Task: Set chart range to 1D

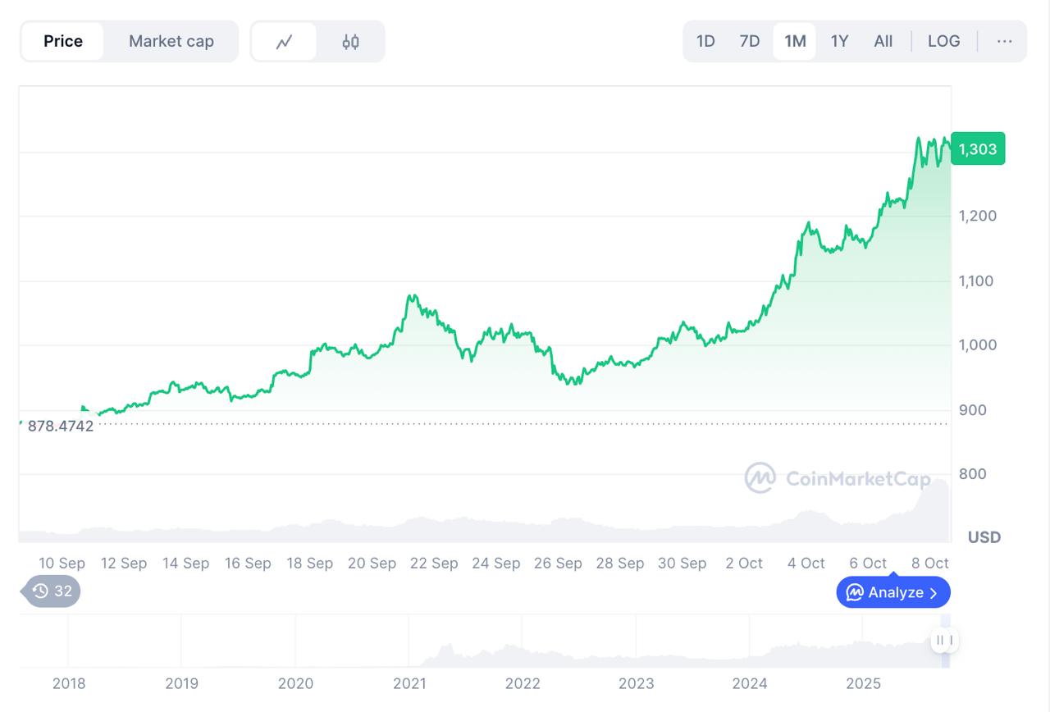Action: tap(705, 41)
